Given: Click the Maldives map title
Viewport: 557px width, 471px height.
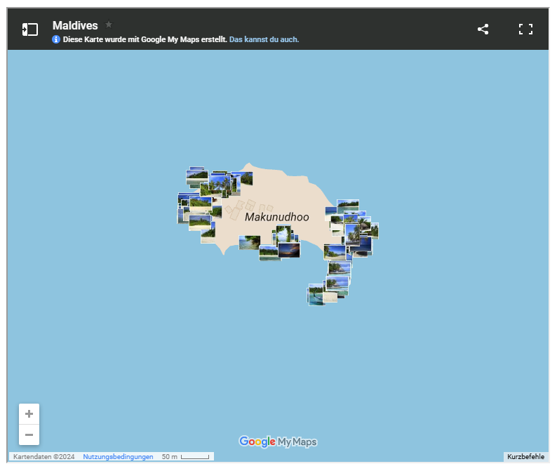Looking at the screenshot, I should coord(75,25).
